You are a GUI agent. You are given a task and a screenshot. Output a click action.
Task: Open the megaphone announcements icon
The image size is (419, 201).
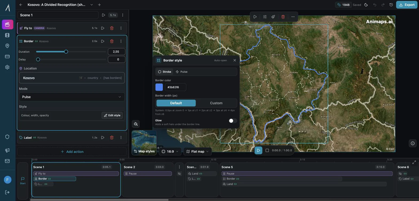pyautogui.click(x=7, y=150)
